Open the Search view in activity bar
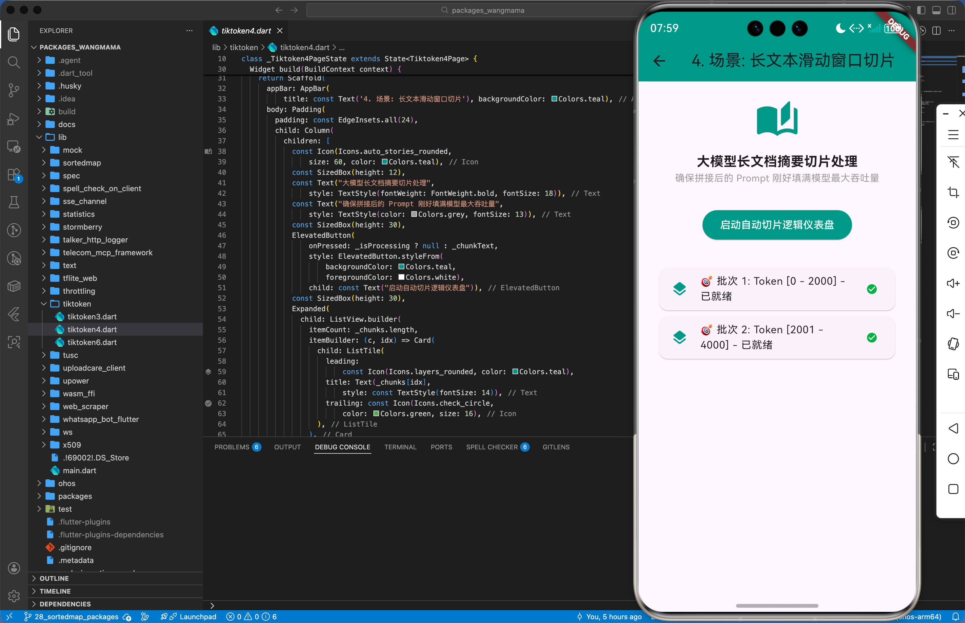The height and width of the screenshot is (623, 965). coord(14,62)
